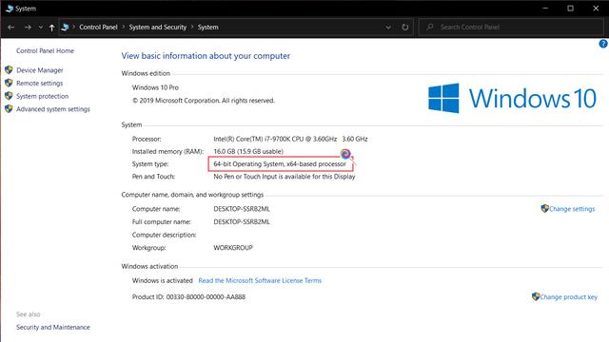Open help with the blue question mark icon
609x342 pixels.
[603, 44]
